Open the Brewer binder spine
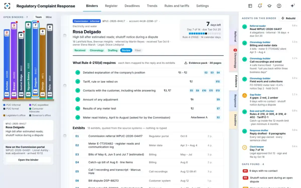The height and width of the screenshot is (188, 301). [x=14, y=60]
